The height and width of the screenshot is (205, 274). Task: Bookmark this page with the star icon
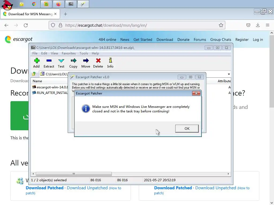[x=221, y=25]
